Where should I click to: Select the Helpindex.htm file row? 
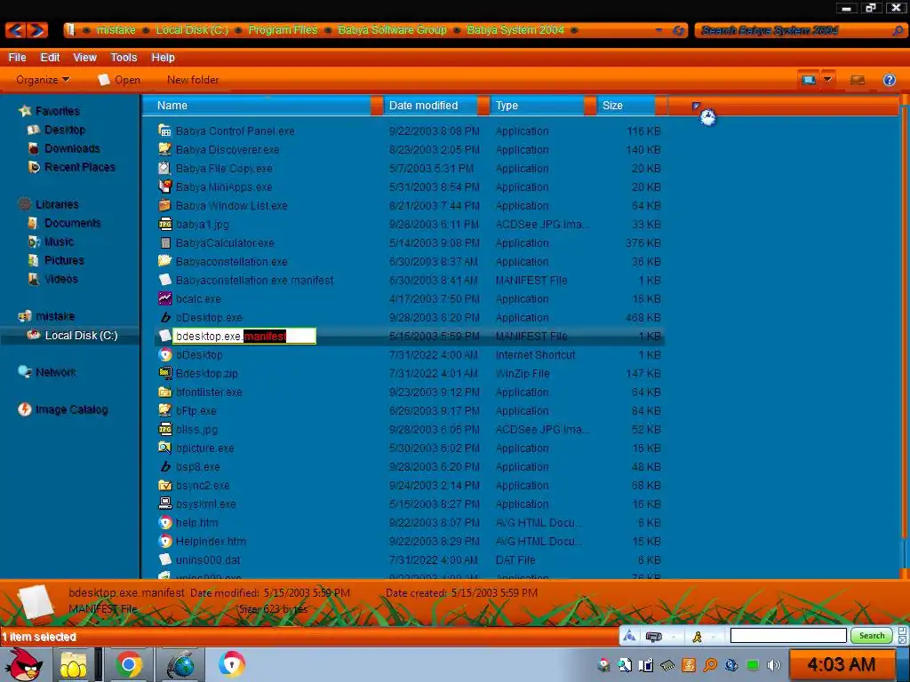coord(410,541)
